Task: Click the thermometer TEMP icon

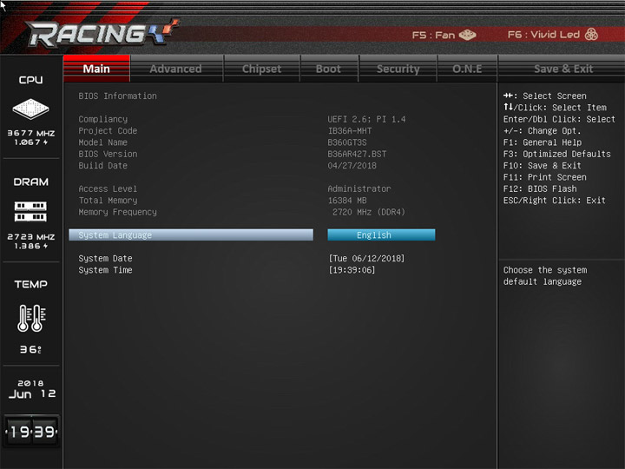Action: pos(31,318)
